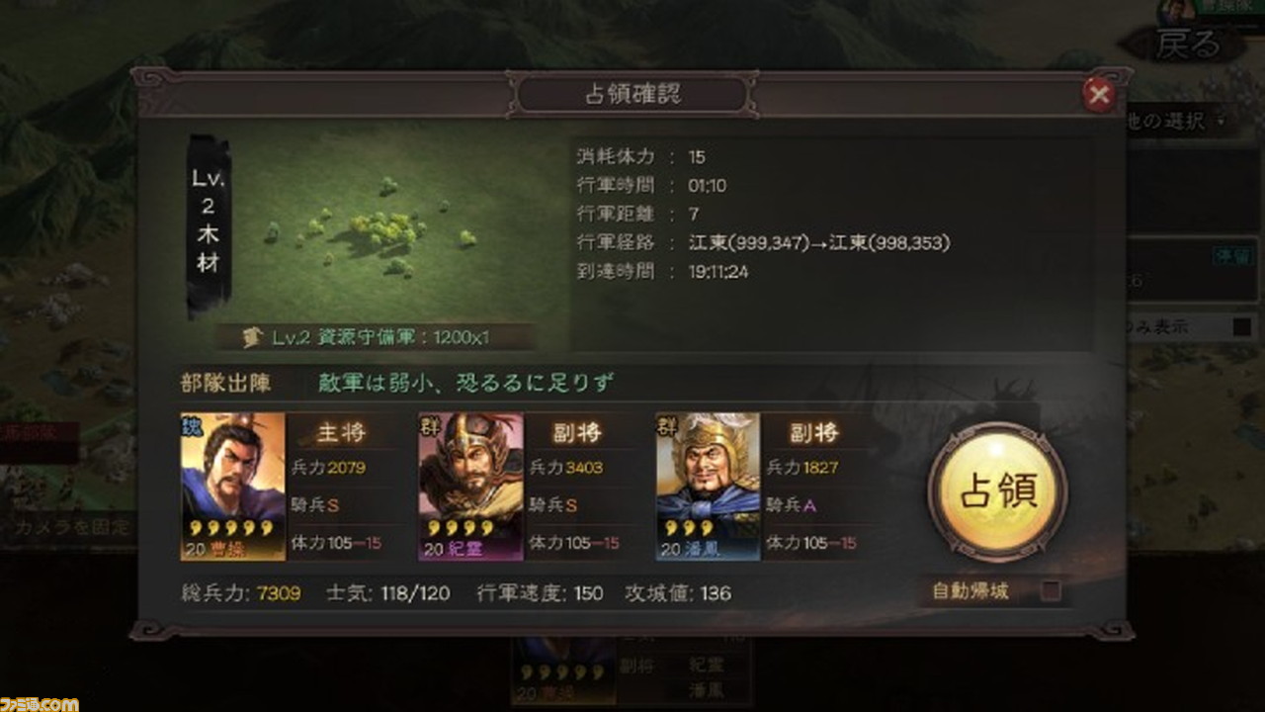Tap 曹操's five-star rarity row
Image resolution: width=1265 pixels, height=712 pixels.
pyautogui.click(x=232, y=528)
